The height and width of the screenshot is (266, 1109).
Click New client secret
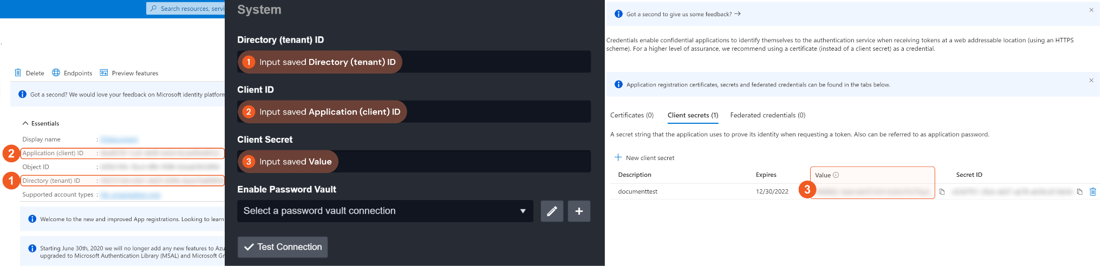[644, 158]
